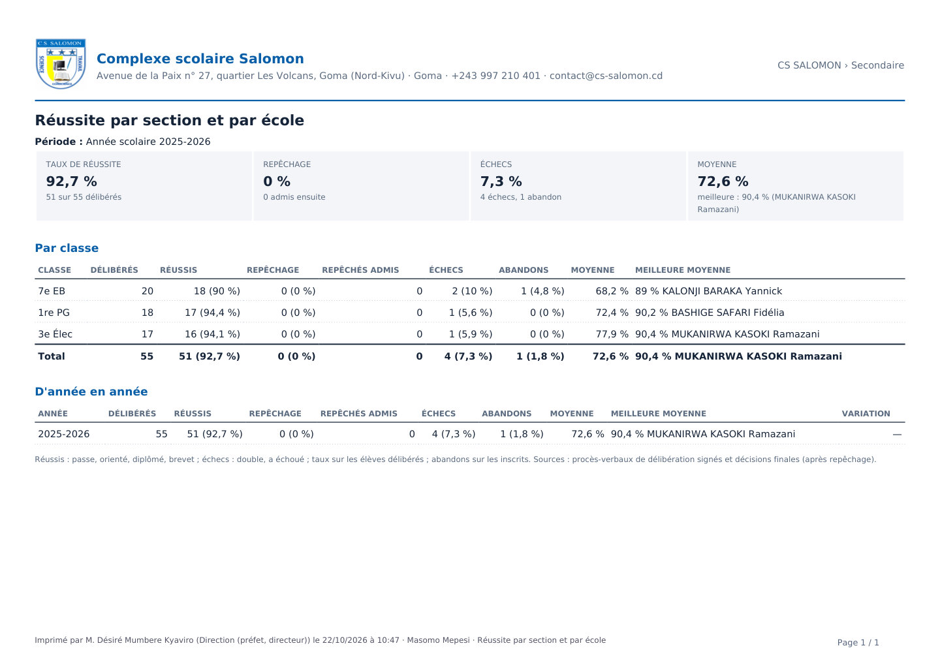
Task: Click the "Année scolaire 2025-2026" period text
Action: [148, 142]
